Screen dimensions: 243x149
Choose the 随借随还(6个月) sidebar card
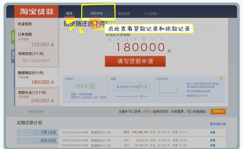[x=37, y=77]
